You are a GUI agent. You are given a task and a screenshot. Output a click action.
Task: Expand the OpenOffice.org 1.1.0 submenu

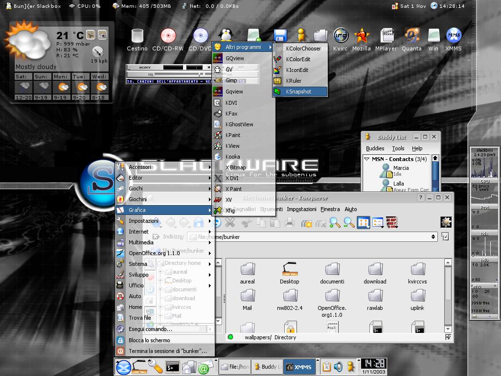(165, 253)
